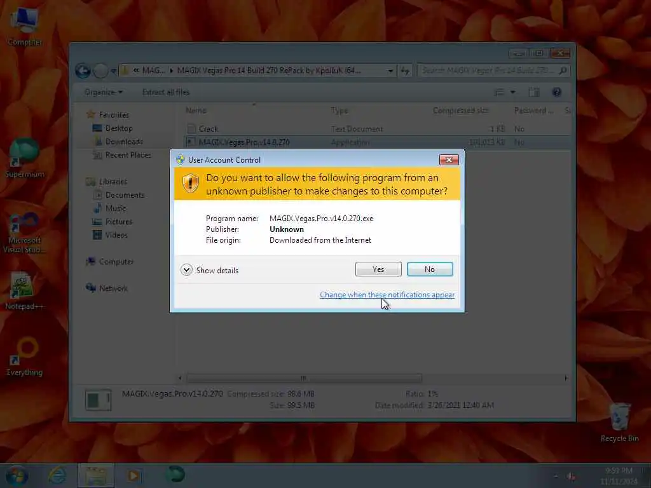Select Pictures library
This screenshot has height=488, width=651.
[x=118, y=222]
